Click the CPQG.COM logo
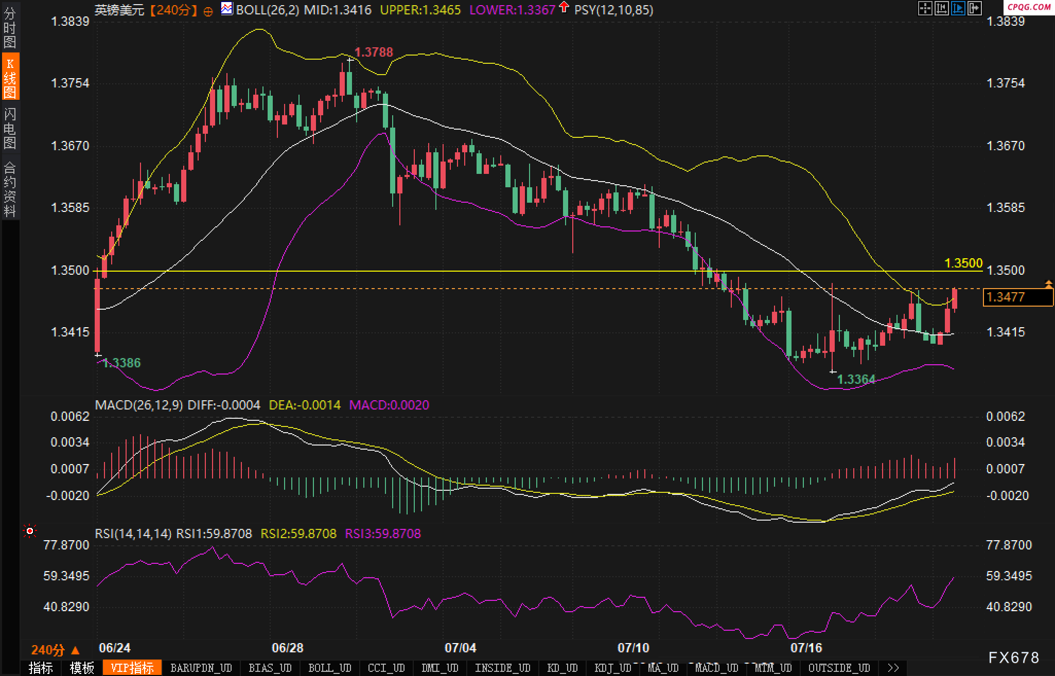1055x676 pixels. pos(1029,7)
